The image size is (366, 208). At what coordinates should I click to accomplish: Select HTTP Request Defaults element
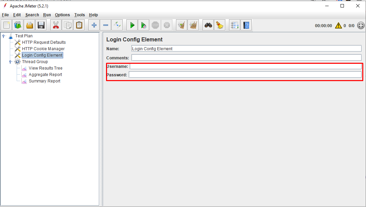pyautogui.click(x=44, y=42)
